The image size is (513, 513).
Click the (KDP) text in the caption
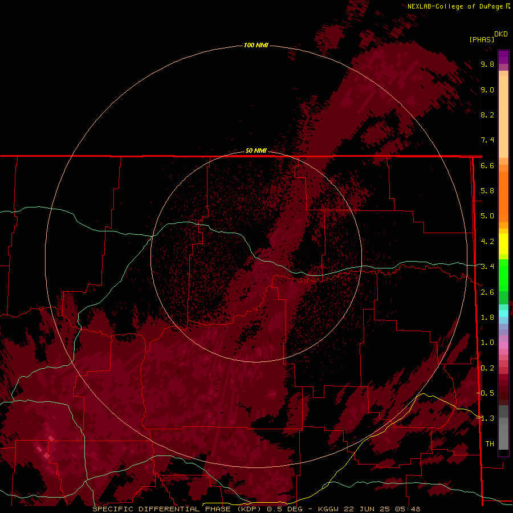tap(250, 509)
